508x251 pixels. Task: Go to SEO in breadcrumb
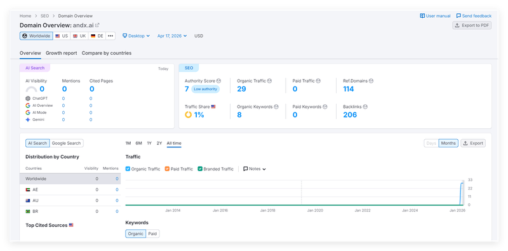tap(44, 16)
